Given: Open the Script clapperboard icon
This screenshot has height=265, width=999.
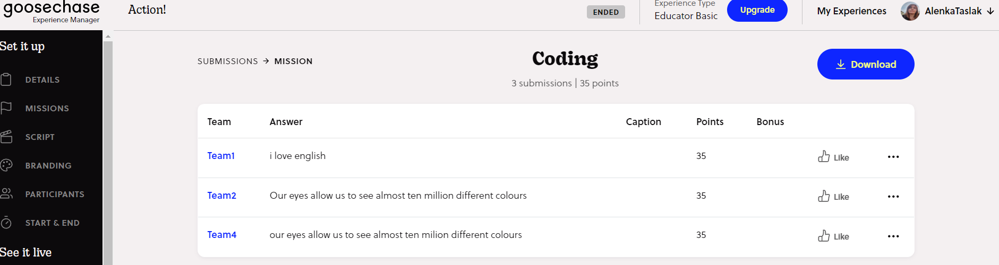Looking at the screenshot, I should click(x=6, y=137).
